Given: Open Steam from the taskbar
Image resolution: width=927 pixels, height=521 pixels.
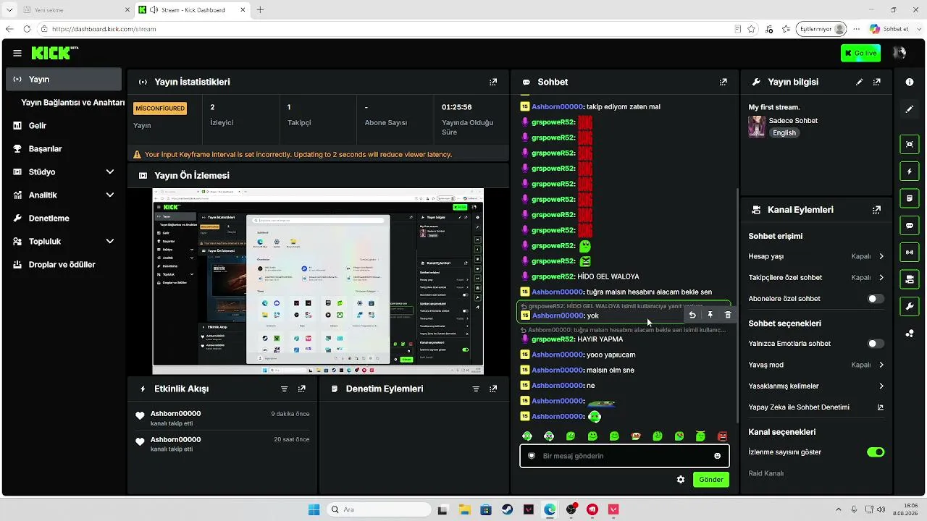Looking at the screenshot, I should coord(507,509).
